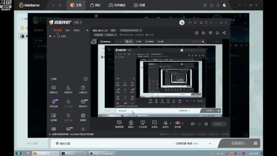The width and height of the screenshot is (277, 156).
Task: Toggle the 横屏 orientation pill switch
Action: tap(78, 23)
